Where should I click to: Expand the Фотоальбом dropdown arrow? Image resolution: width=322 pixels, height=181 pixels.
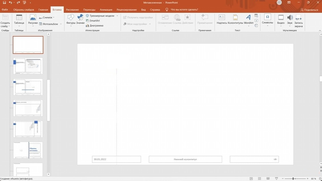[x=61, y=24]
